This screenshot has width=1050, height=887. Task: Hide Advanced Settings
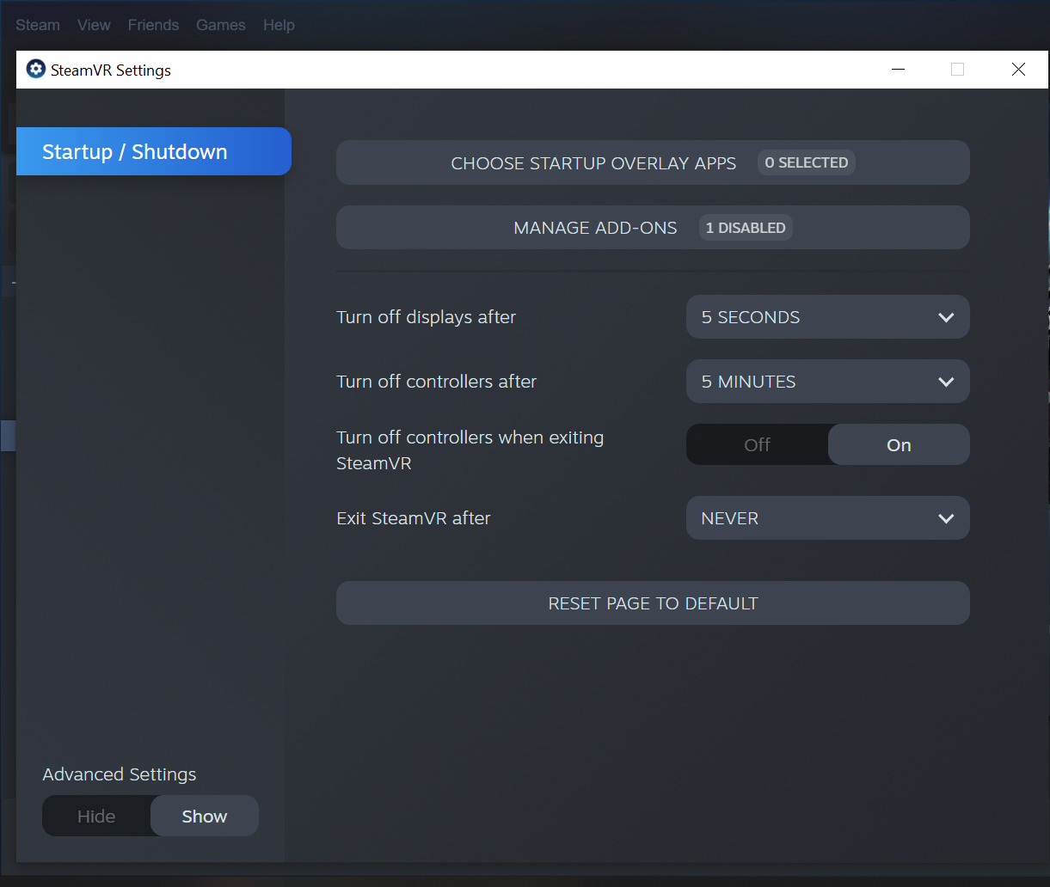coord(96,817)
